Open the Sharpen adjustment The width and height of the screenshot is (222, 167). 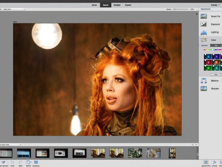211,89
